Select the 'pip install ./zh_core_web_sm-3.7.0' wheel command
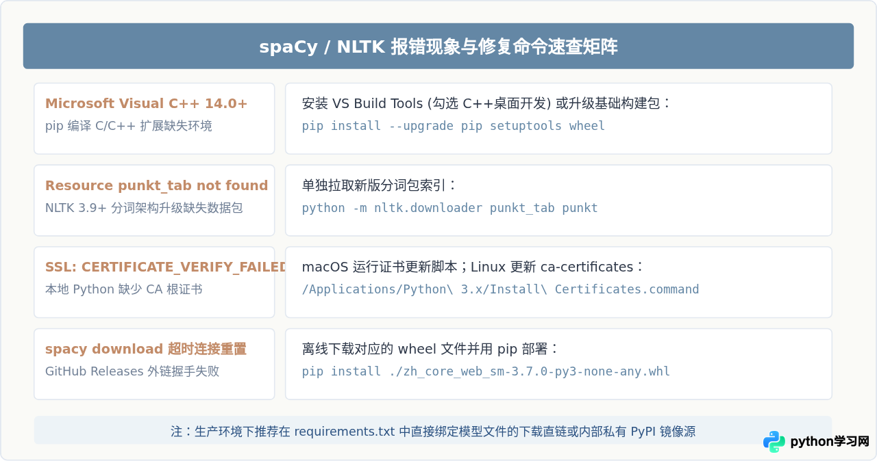 [486, 371]
